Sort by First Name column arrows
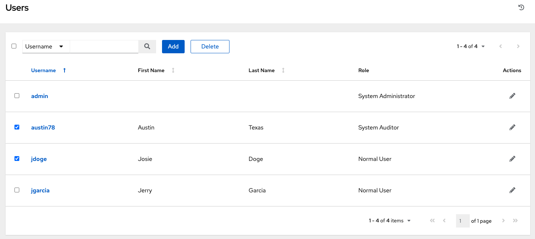Viewport: 535px width, 239px height. pyautogui.click(x=173, y=70)
